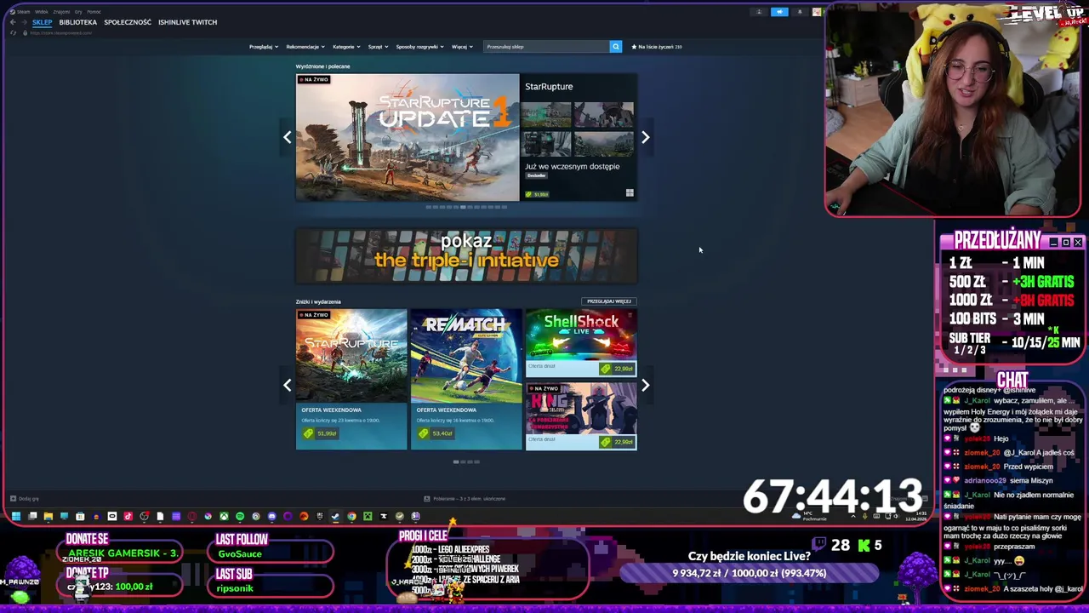This screenshot has height=613, width=1089.
Task: Open downloads status Pobieranie link
Action: [x=465, y=499]
